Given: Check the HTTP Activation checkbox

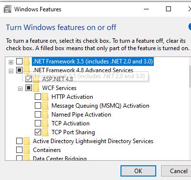Looking at the screenshot, I should [x=38, y=97].
